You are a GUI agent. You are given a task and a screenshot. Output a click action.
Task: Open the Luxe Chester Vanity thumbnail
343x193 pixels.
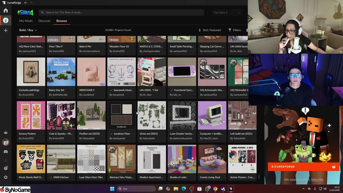[x=182, y=115]
